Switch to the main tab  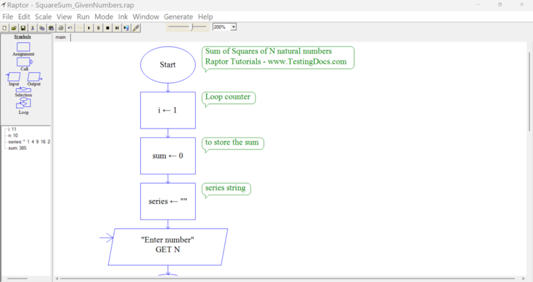[61, 37]
